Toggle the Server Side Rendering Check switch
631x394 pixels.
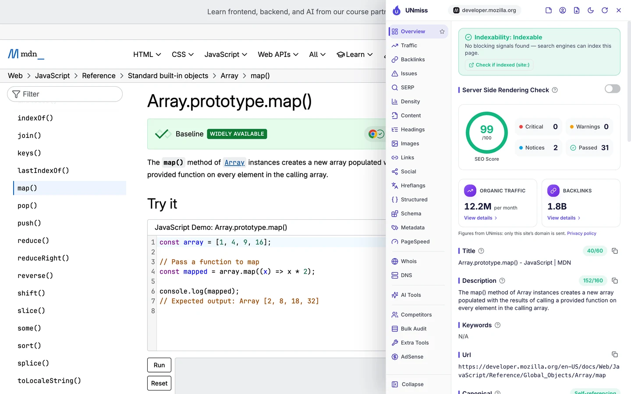click(613, 89)
